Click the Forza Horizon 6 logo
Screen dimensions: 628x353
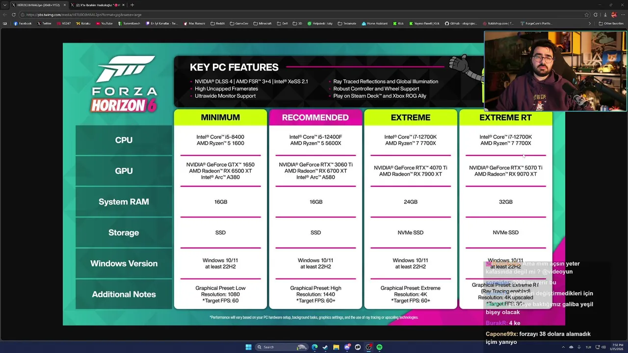pos(124,84)
